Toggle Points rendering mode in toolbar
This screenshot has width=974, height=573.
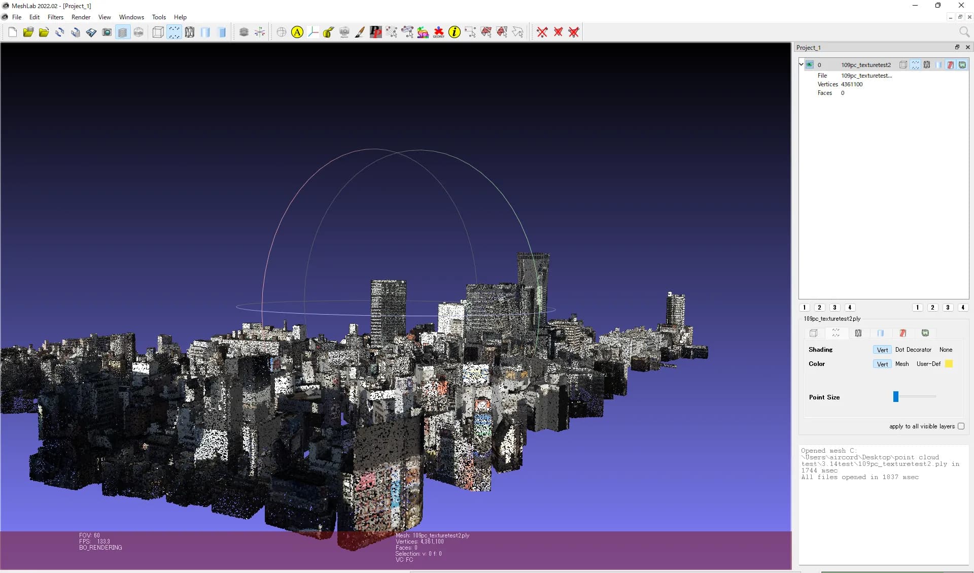[174, 32]
